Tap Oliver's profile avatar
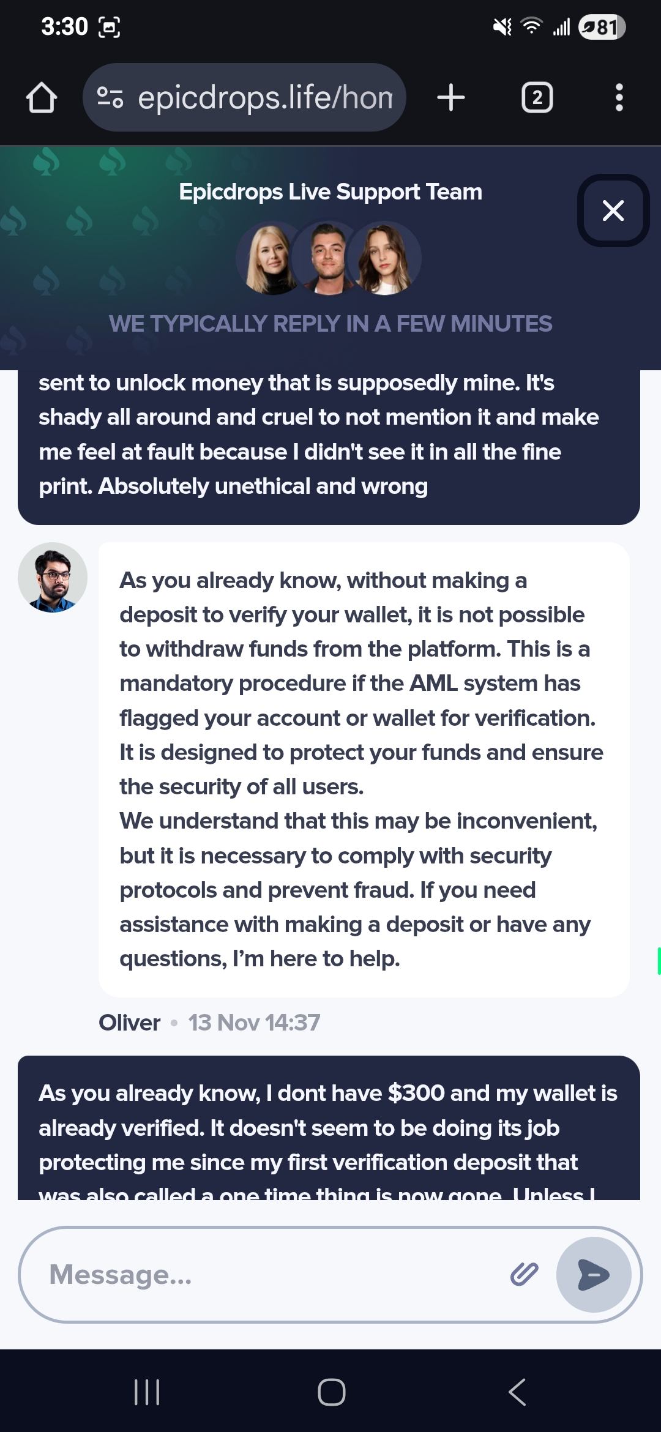 [x=53, y=577]
